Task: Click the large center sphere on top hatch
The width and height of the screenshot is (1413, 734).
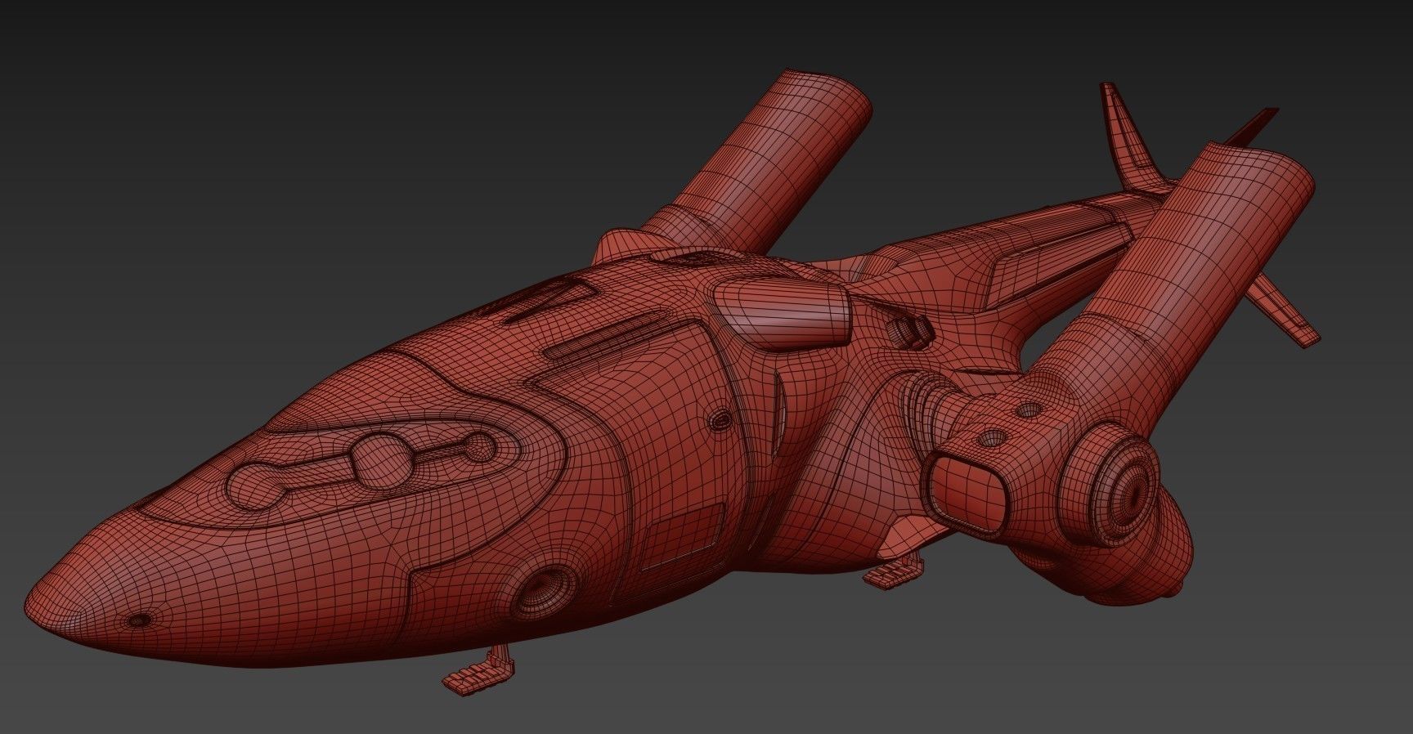Action: (382, 459)
